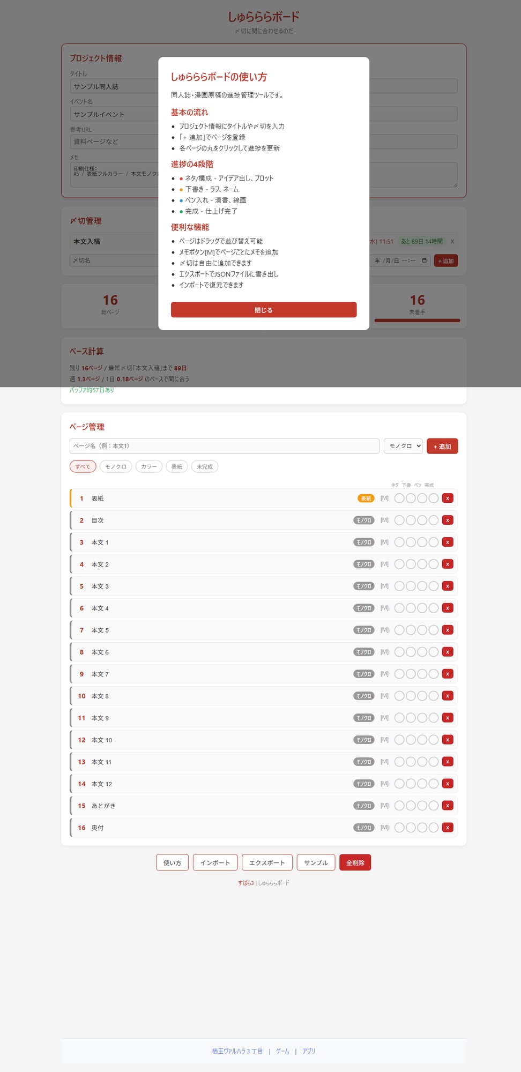Viewport: 521px width, 1072px height.
Task: Mark 完成 circle for 本文 1
Action: [x=433, y=542]
